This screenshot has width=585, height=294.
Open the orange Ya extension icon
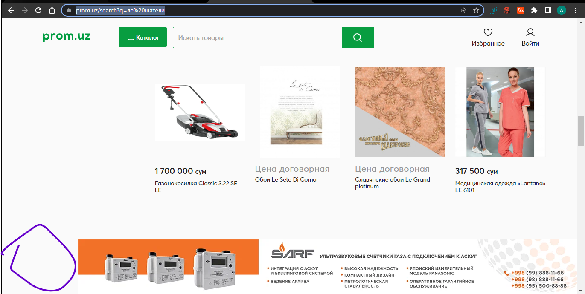point(521,10)
